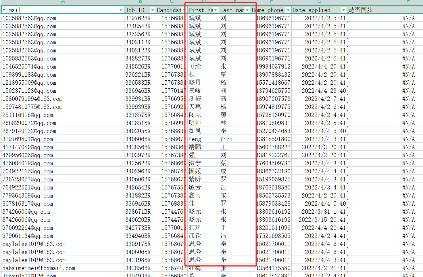The image size is (423, 277).
Task: Select the 是否同步 header cell
Action: 361,10
